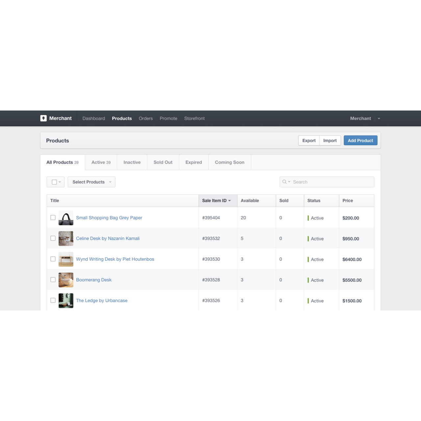Image resolution: width=421 pixels, height=421 pixels.
Task: Check the Small Shopping Bag row checkbox
Action: (x=53, y=217)
